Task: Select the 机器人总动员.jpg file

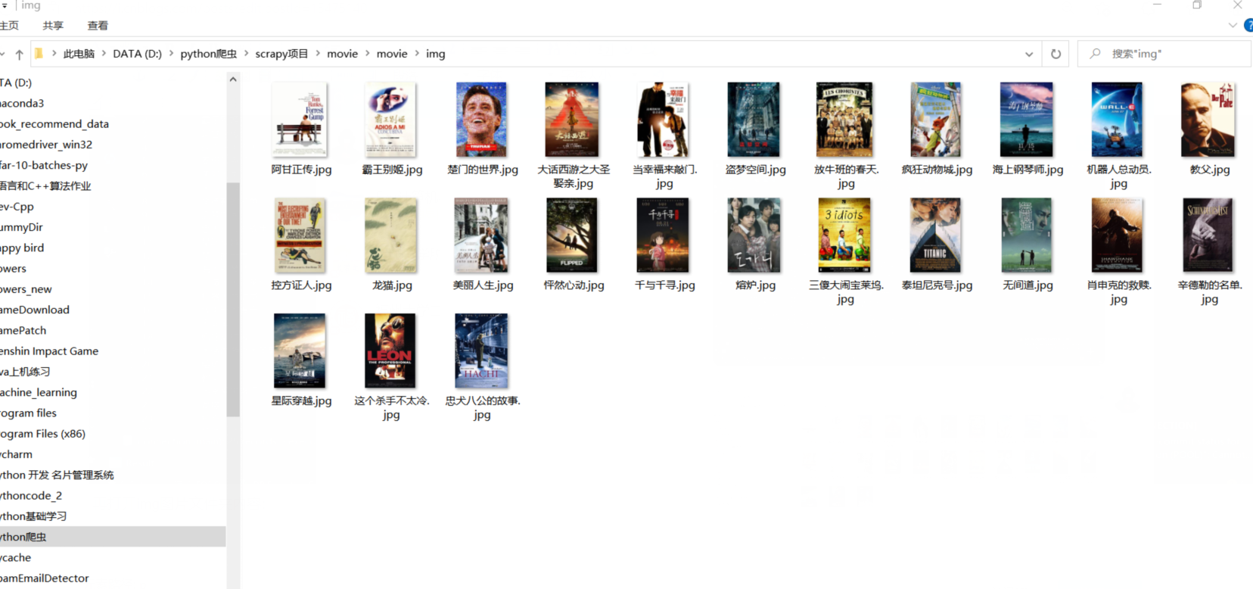Action: click(1117, 120)
